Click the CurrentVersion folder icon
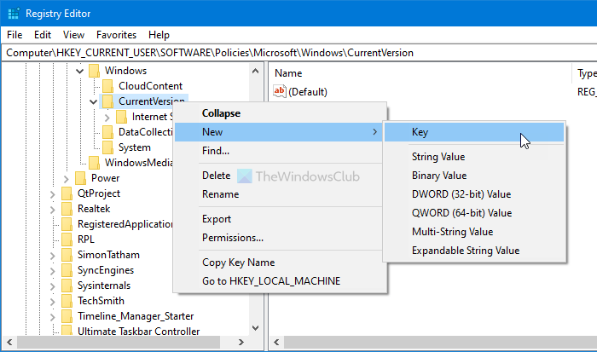 (x=108, y=101)
